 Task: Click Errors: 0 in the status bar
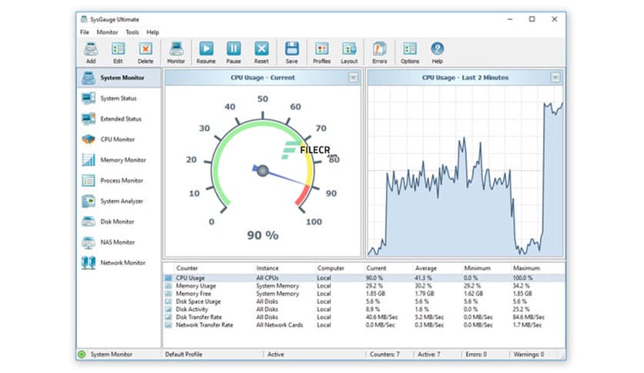pyautogui.click(x=476, y=354)
